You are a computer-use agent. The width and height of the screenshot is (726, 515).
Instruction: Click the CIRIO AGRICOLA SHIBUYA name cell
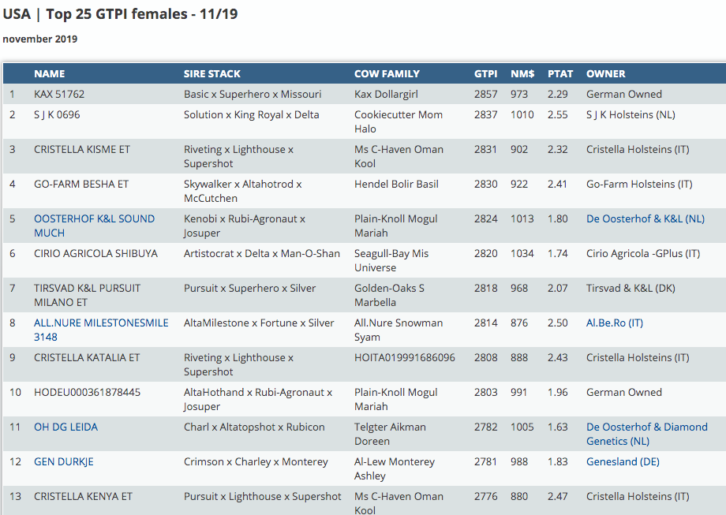click(x=95, y=254)
